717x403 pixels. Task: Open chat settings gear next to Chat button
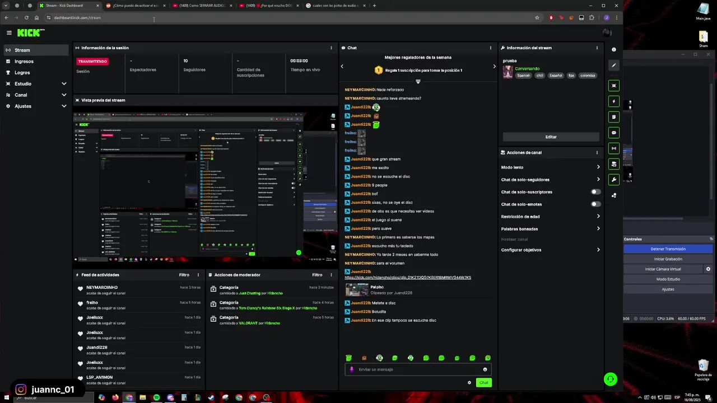(469, 383)
